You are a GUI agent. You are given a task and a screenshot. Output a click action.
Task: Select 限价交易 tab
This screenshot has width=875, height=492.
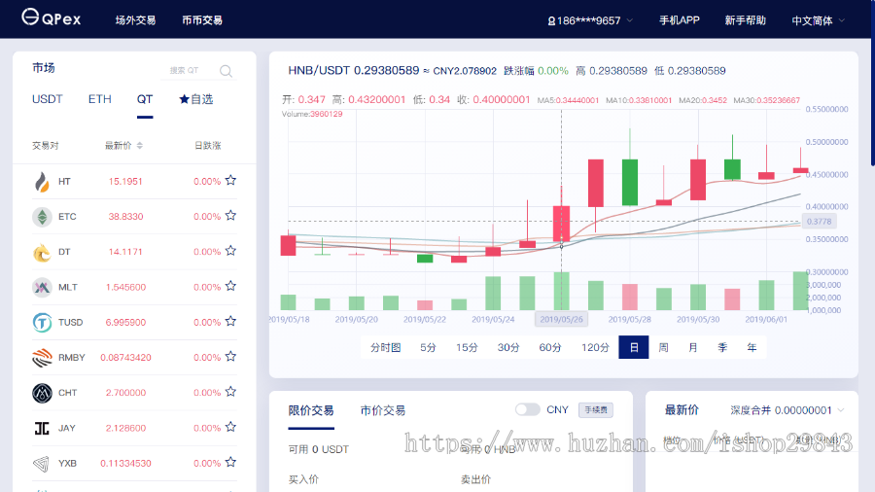[311, 410]
